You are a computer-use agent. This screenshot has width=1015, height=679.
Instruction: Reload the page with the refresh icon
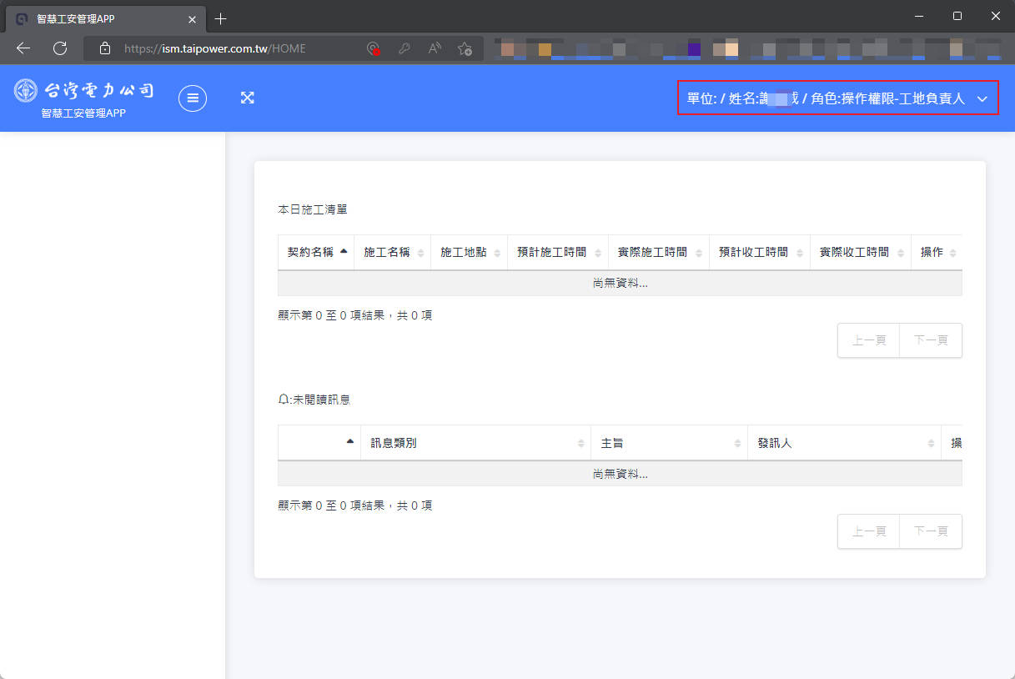click(x=60, y=48)
